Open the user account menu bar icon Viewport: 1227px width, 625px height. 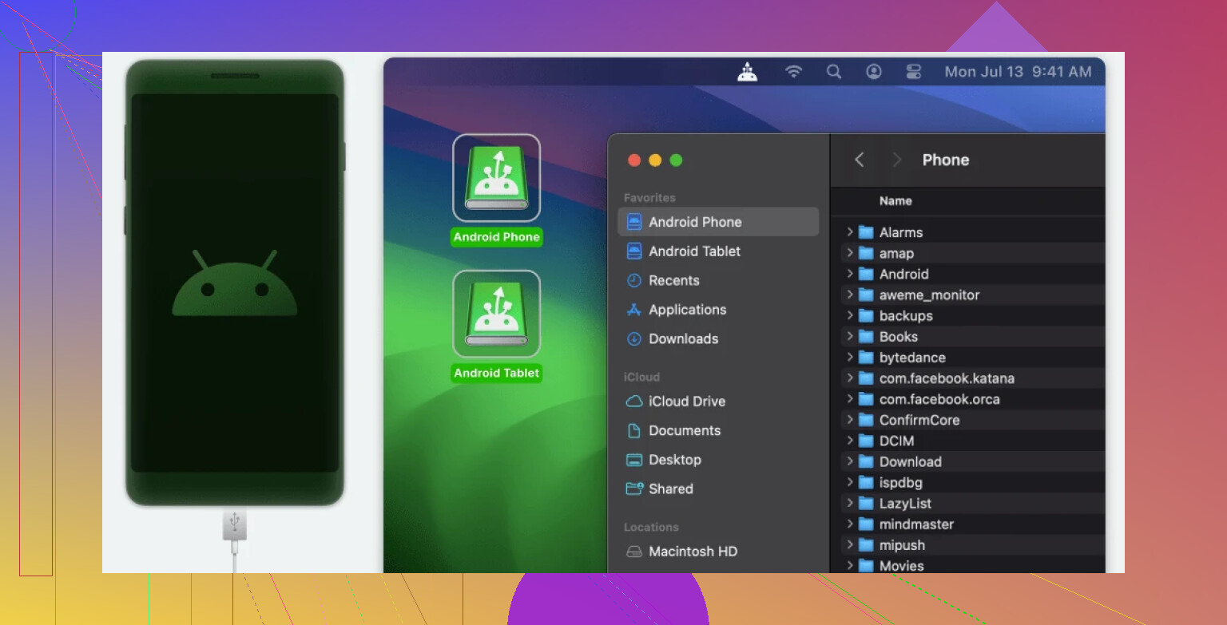tap(874, 72)
